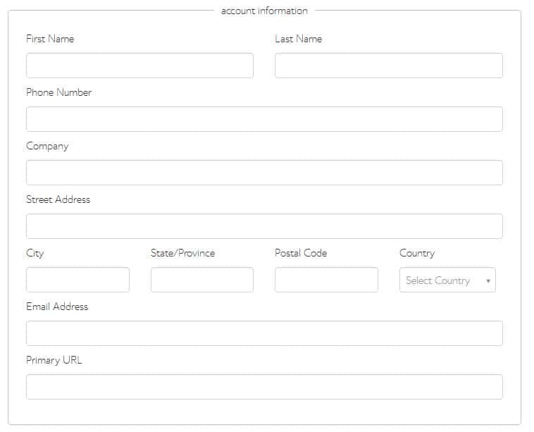Focus the Last Name text box

[389, 66]
